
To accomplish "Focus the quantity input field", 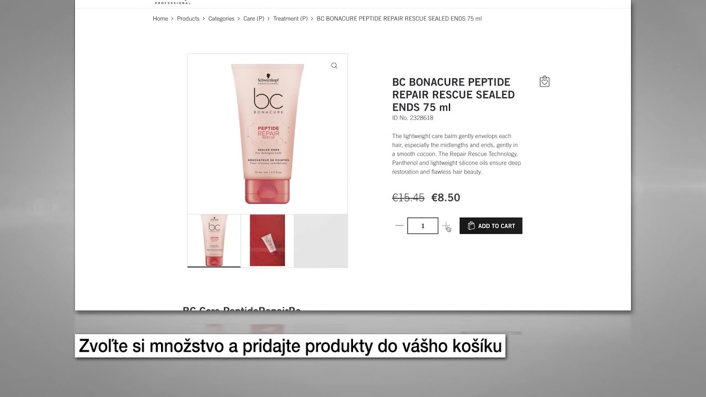I will 422,226.
